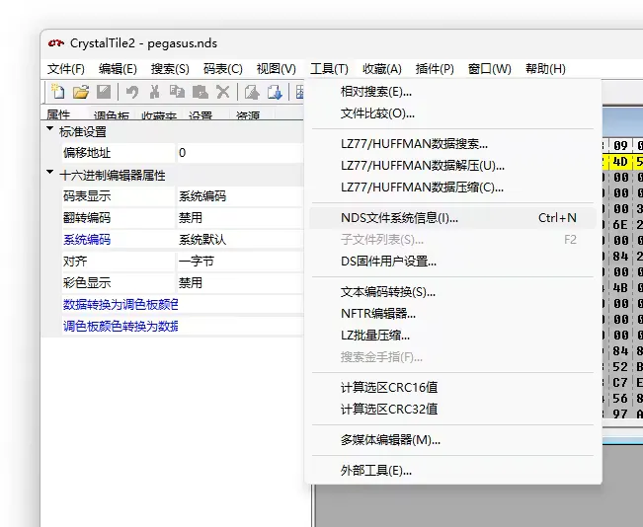Click 调色板颜色转换为数据 link
The height and width of the screenshot is (527, 643).
(121, 326)
